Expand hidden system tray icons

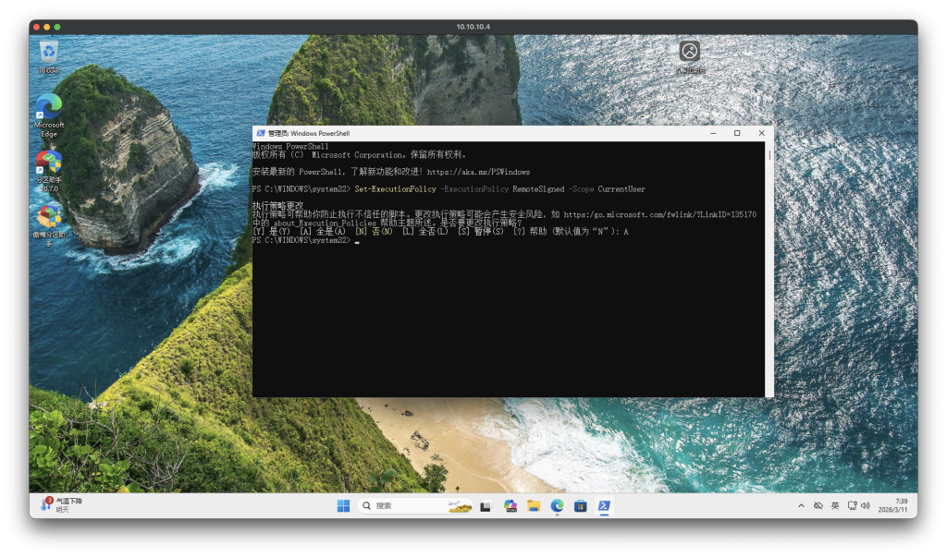pyautogui.click(x=801, y=505)
